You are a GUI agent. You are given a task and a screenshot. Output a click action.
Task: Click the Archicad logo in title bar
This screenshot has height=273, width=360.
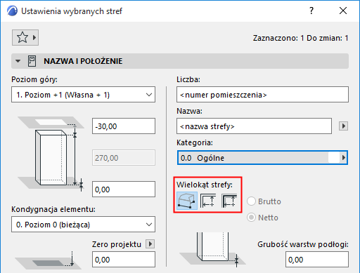point(12,11)
